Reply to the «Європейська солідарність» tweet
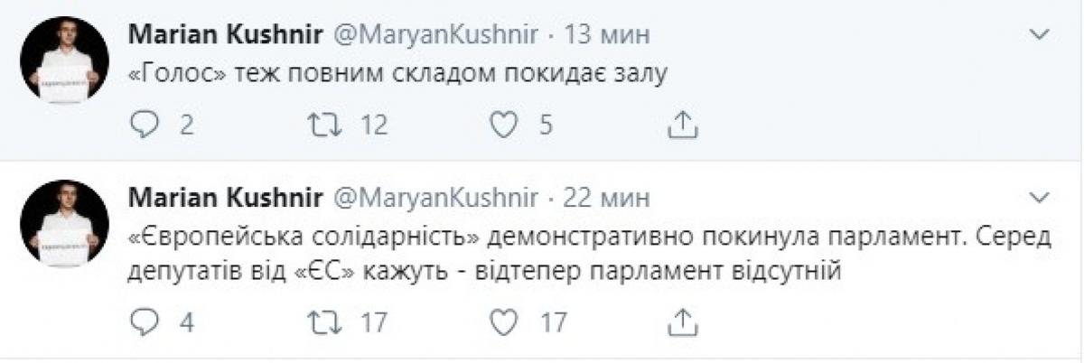The width and height of the screenshot is (1084, 363). coord(145,321)
